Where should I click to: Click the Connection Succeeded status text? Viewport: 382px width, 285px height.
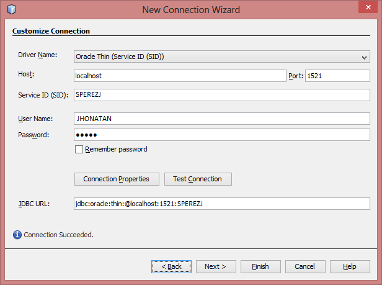point(58,235)
